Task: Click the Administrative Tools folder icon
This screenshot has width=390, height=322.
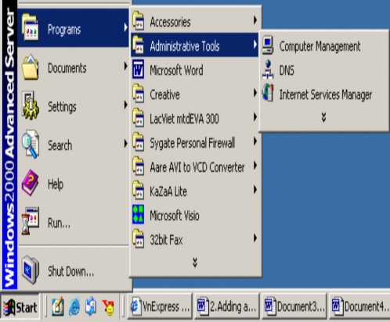Action: (x=138, y=45)
